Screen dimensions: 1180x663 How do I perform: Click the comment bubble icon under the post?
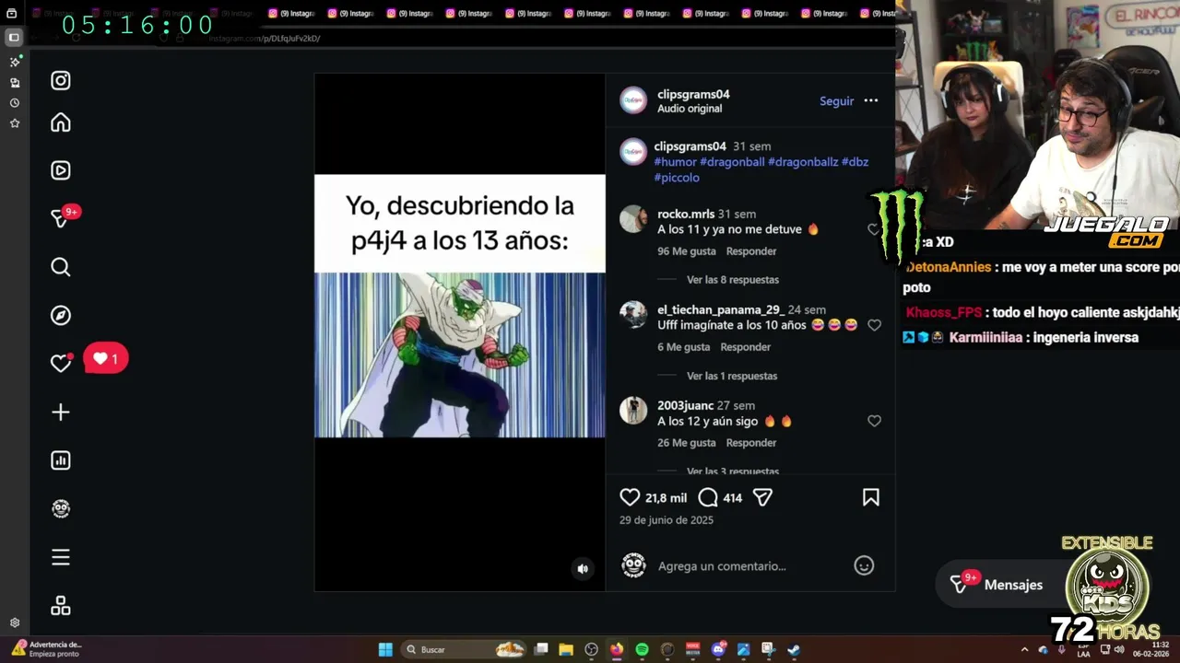(x=708, y=497)
